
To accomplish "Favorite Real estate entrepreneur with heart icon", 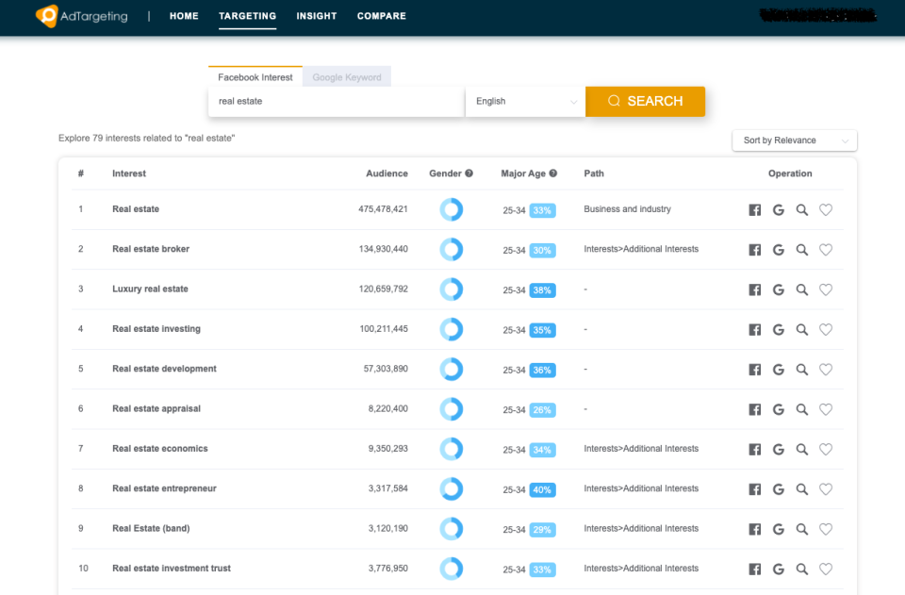I will pos(826,488).
